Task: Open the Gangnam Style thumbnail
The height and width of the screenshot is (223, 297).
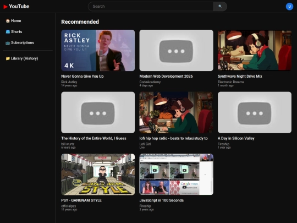Action: click(98, 175)
